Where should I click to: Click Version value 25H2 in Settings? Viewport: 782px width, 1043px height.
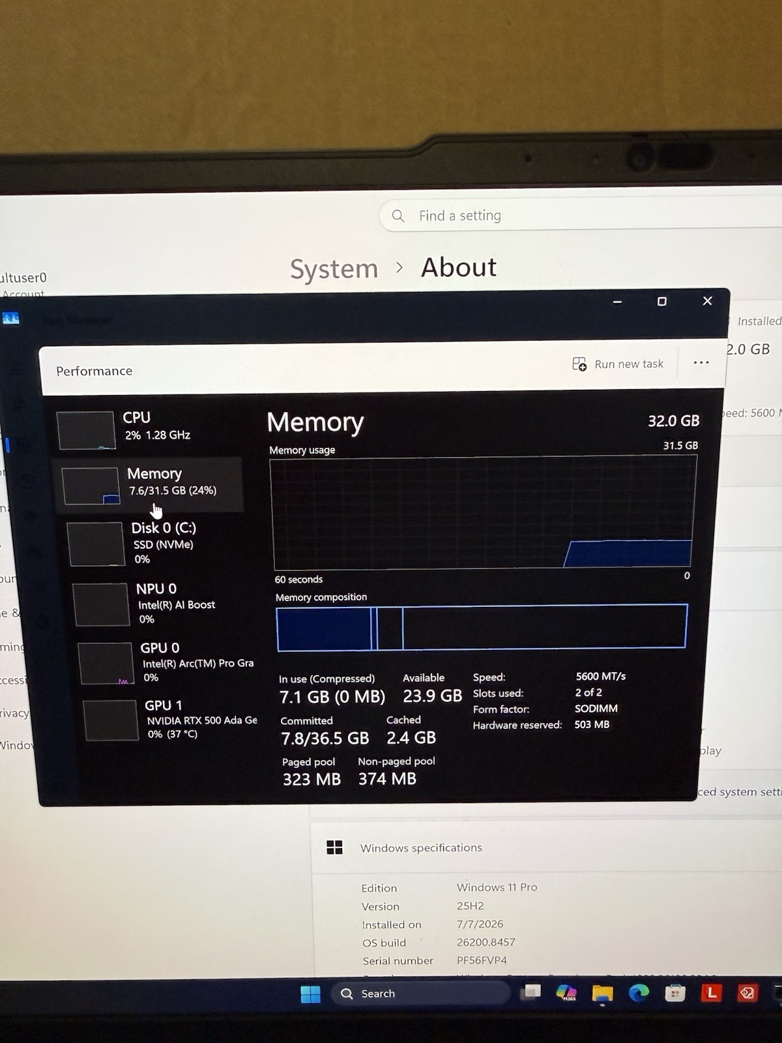[x=470, y=906]
